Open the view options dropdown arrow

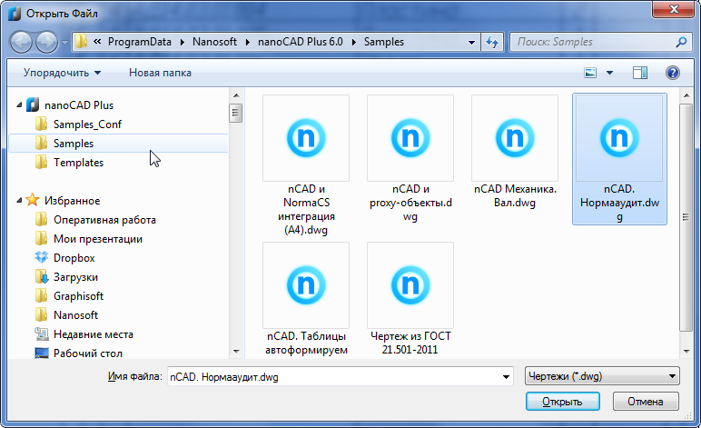(x=609, y=73)
